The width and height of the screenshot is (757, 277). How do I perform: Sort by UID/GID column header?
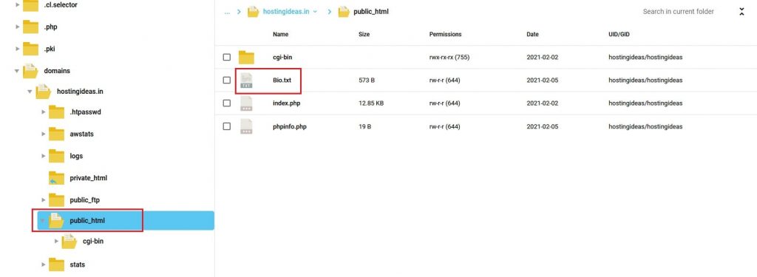coord(619,34)
